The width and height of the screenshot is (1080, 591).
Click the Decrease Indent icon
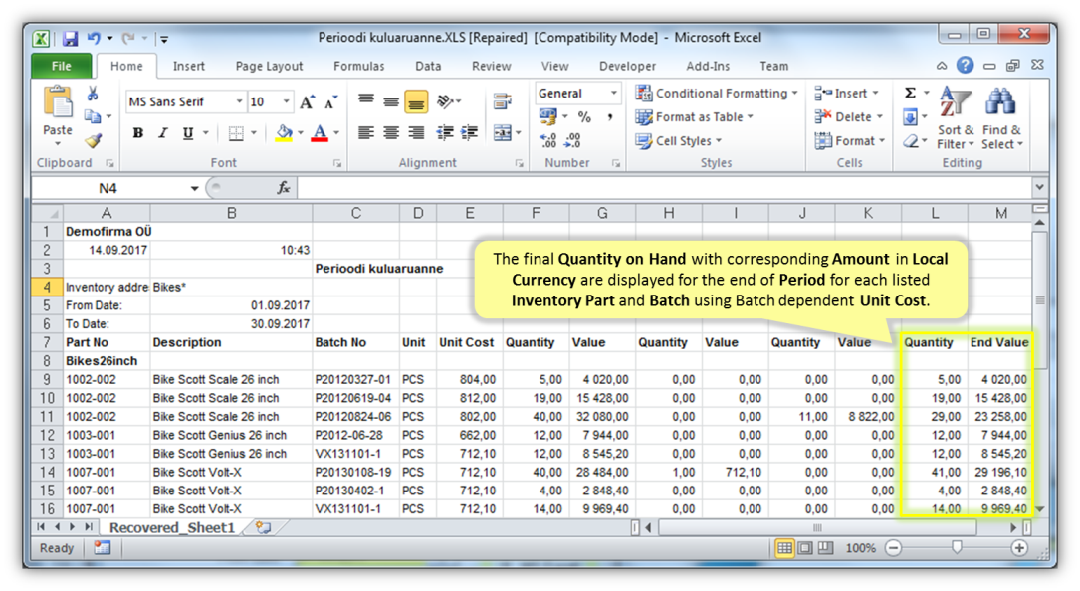pyautogui.click(x=445, y=133)
